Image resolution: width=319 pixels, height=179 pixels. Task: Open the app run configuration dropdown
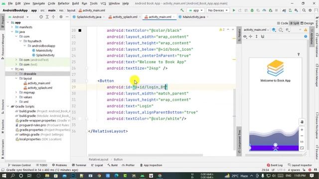(195, 10)
